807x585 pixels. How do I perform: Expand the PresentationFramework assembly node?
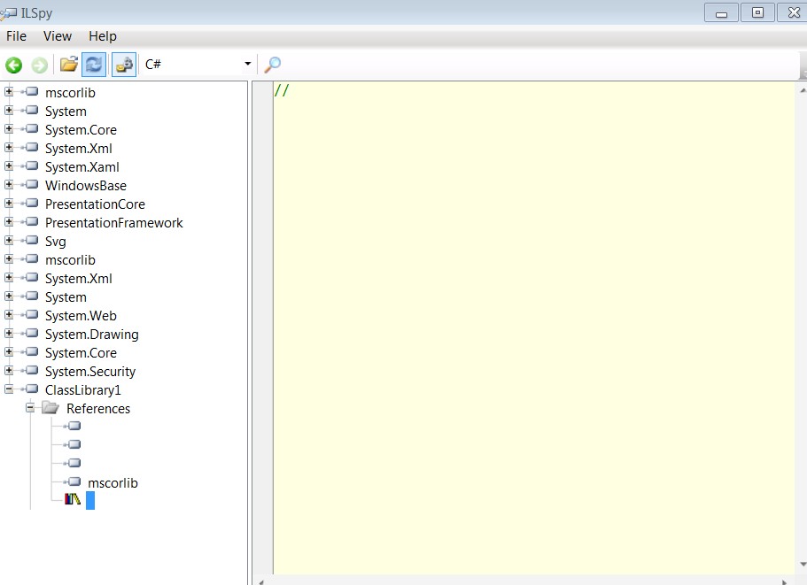tap(9, 222)
